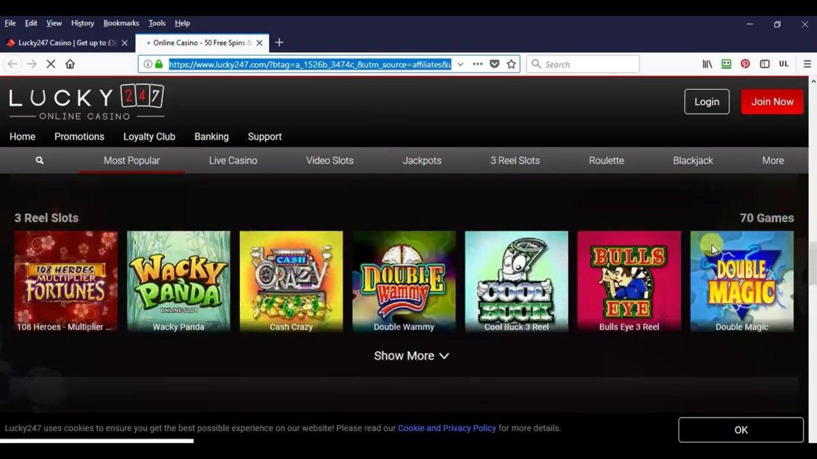This screenshot has width=817, height=459.
Task: Click the page vertical scrollbar thumb
Action: pos(813,263)
